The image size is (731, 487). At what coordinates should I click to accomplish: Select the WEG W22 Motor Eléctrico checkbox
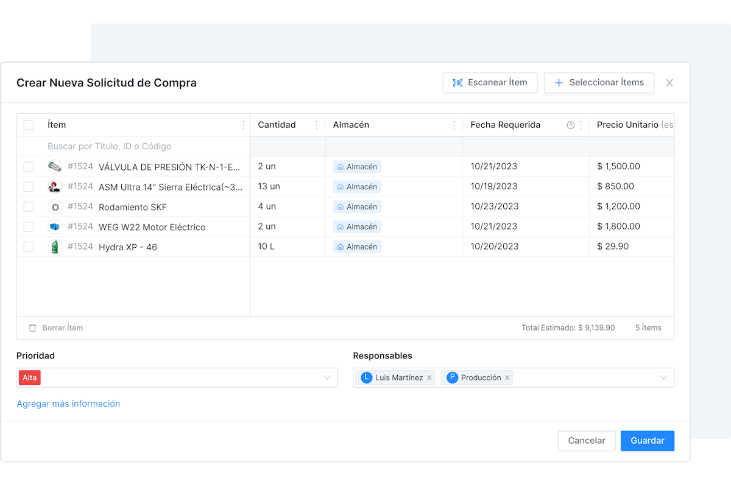pos(29,227)
